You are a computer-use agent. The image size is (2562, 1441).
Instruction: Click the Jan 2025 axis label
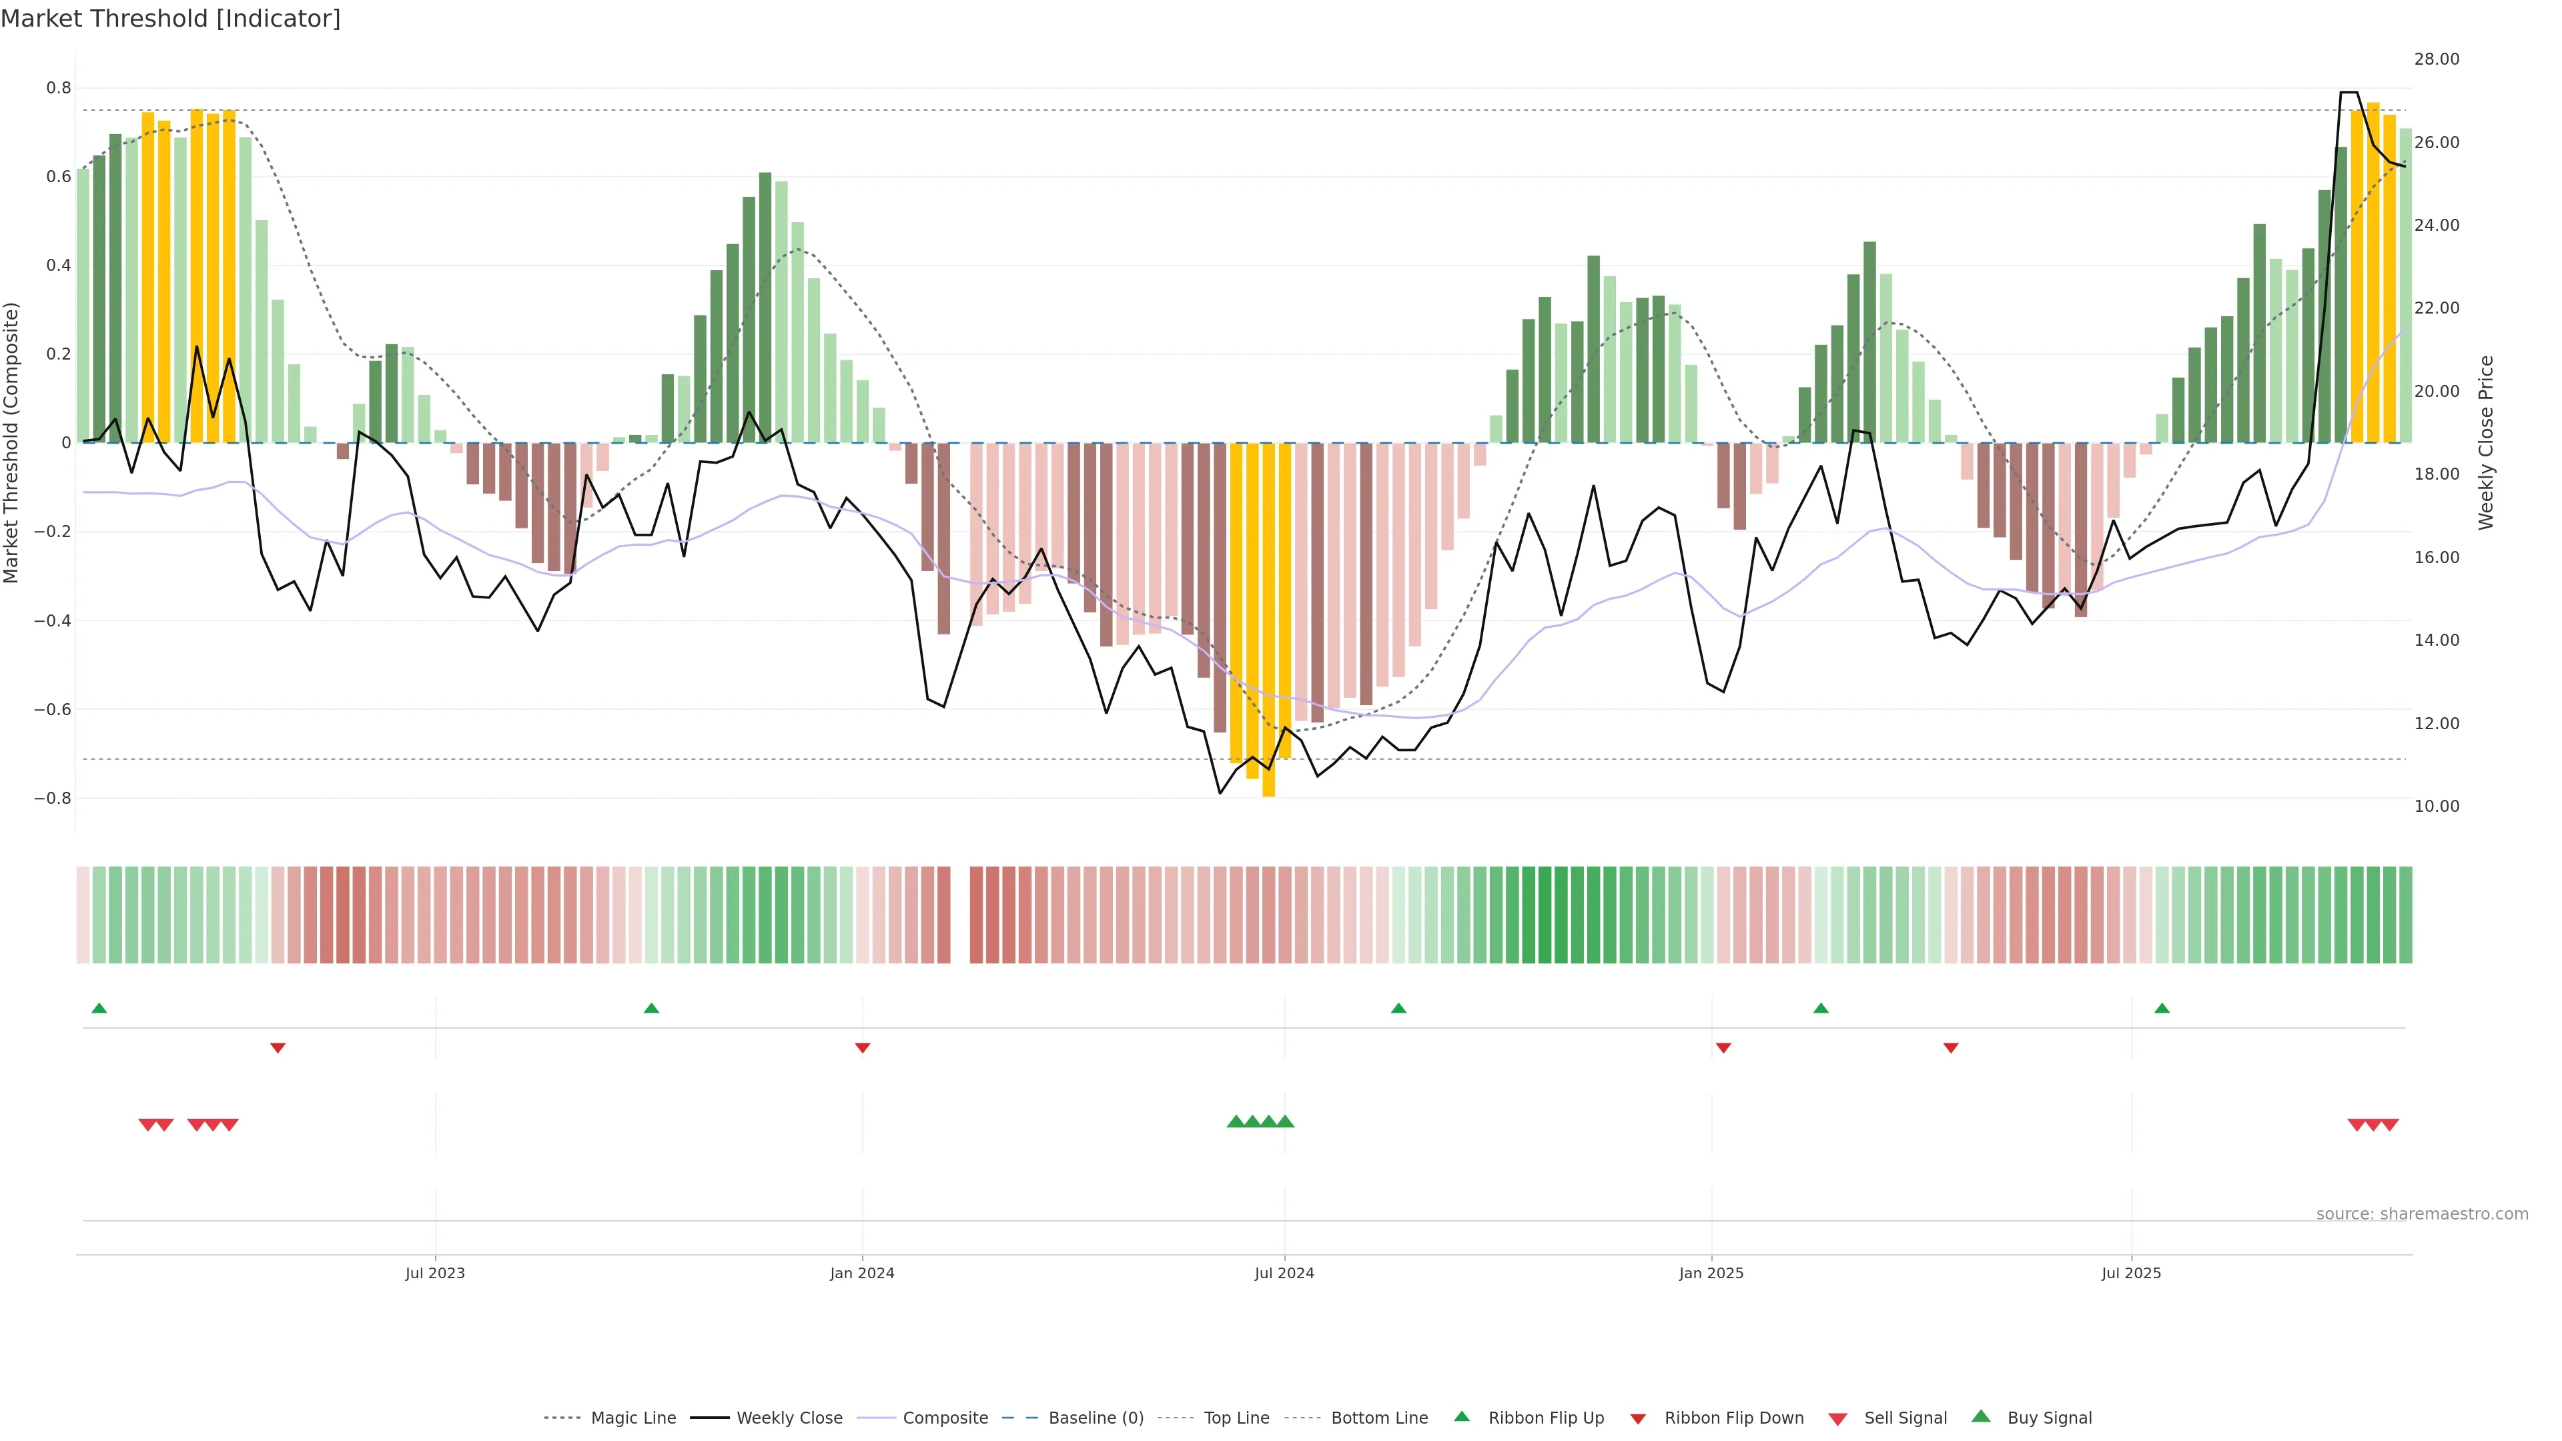tap(1711, 1273)
